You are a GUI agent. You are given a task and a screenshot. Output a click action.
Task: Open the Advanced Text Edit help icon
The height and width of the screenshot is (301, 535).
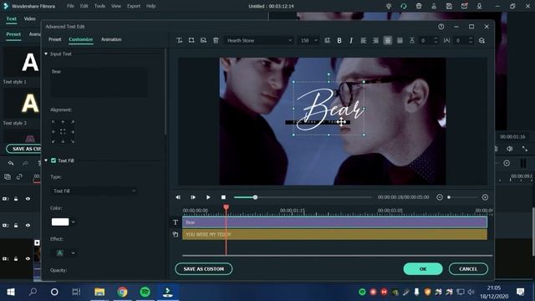coord(441,27)
